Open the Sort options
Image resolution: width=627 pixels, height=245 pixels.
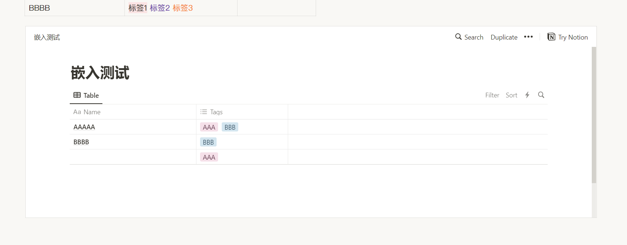pos(511,95)
